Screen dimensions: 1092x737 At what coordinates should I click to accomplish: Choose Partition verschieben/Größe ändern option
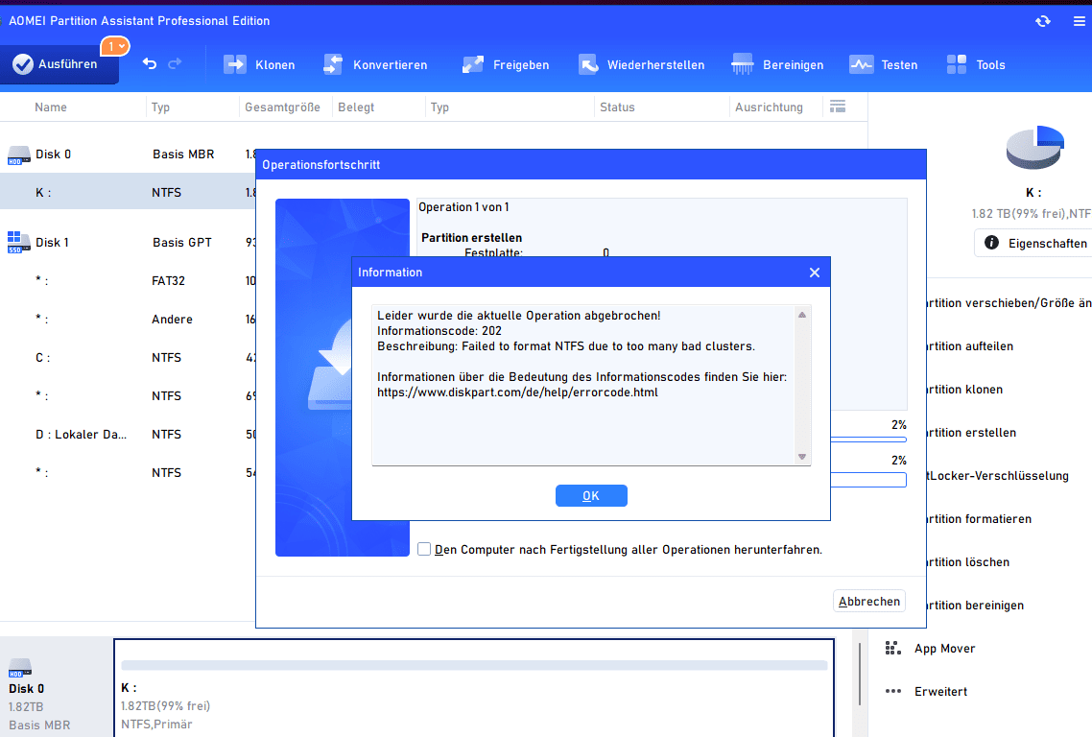click(1009, 303)
